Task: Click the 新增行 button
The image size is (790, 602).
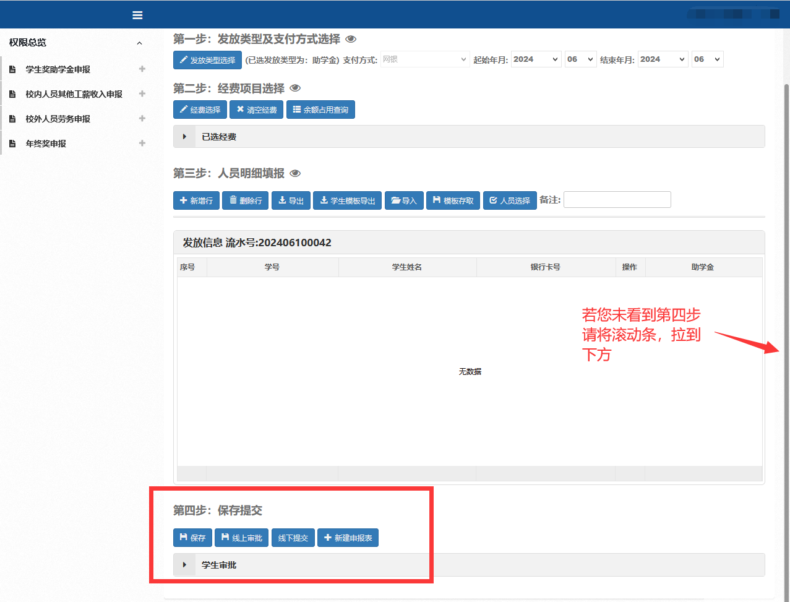Action: pyautogui.click(x=196, y=200)
